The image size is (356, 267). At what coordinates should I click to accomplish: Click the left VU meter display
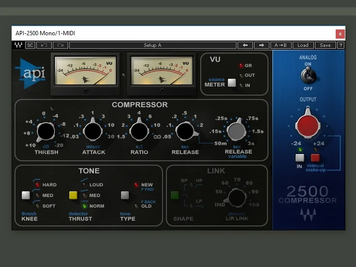(85, 70)
